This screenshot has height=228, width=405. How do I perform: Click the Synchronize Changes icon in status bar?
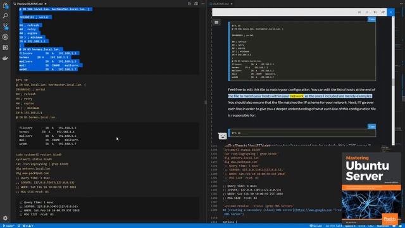[x=18, y=225]
